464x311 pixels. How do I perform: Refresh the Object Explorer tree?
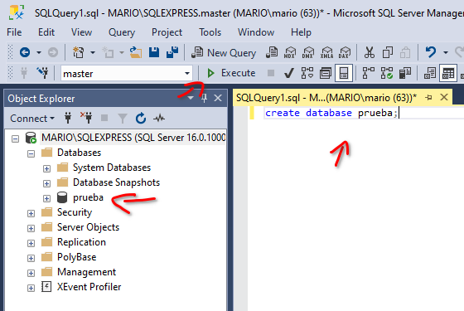click(141, 118)
